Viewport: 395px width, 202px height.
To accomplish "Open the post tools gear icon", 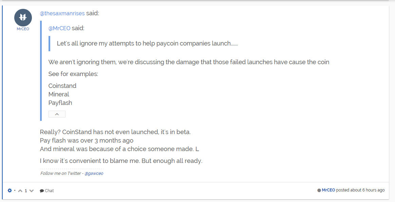I will pos(10,190).
